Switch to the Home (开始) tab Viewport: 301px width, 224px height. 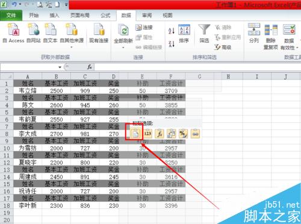[33, 15]
